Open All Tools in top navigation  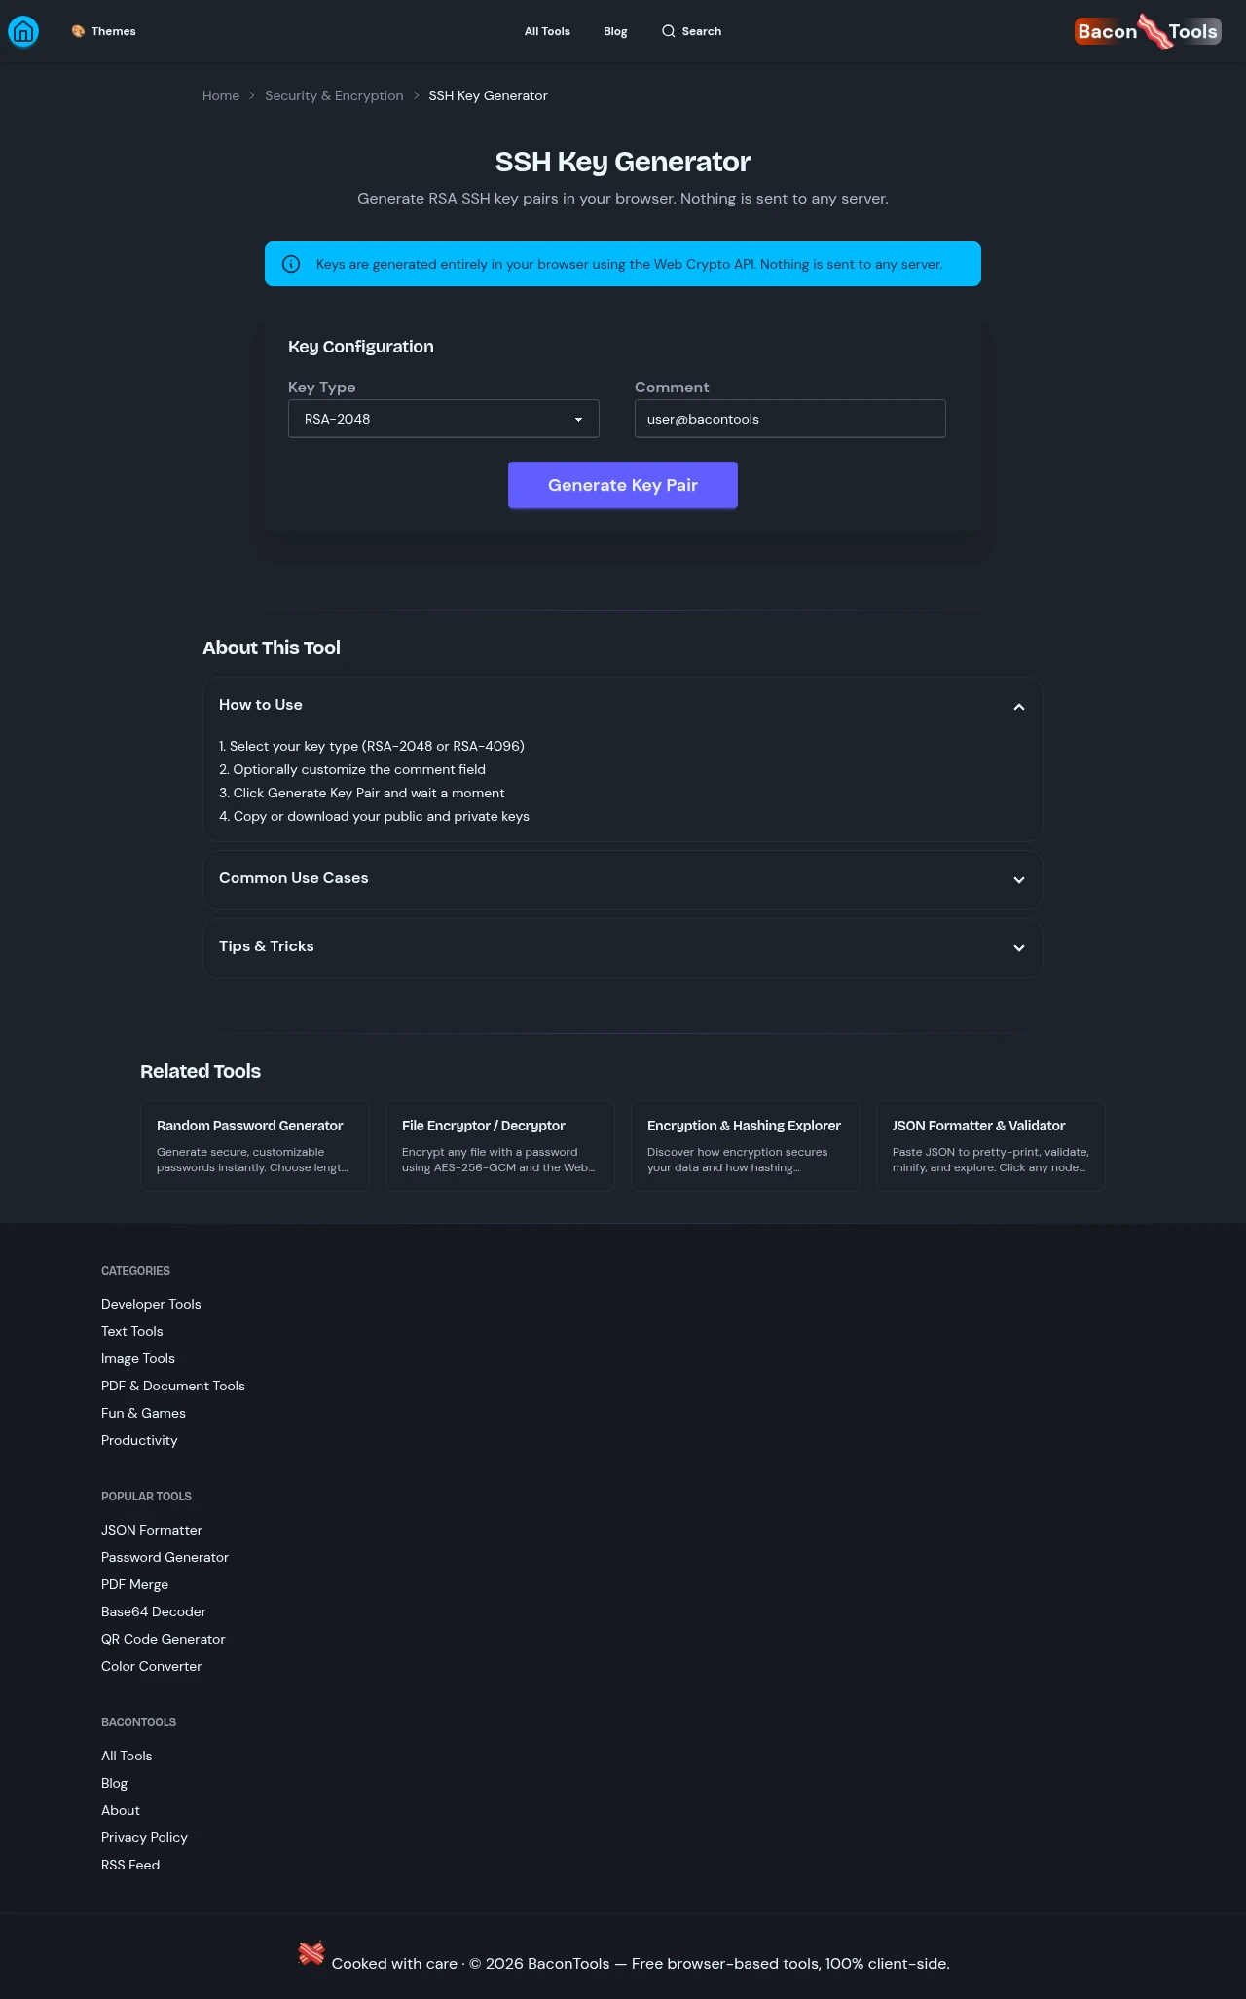pos(547,31)
